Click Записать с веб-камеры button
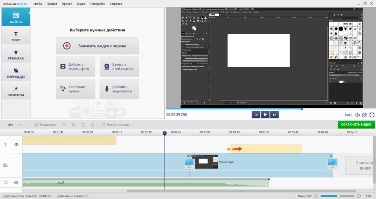Image resolution: width=376 pixels, height=199 pixels. coord(119,67)
